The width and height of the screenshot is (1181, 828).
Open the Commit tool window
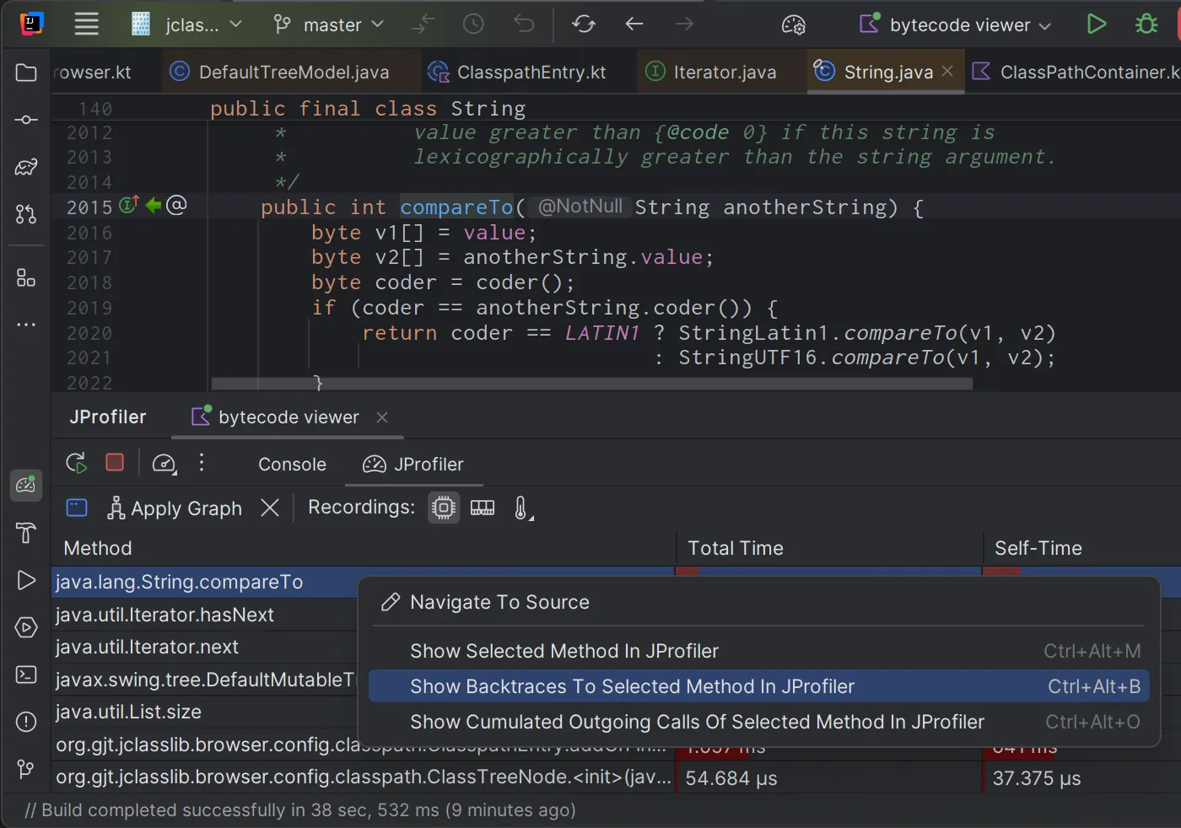(26, 120)
